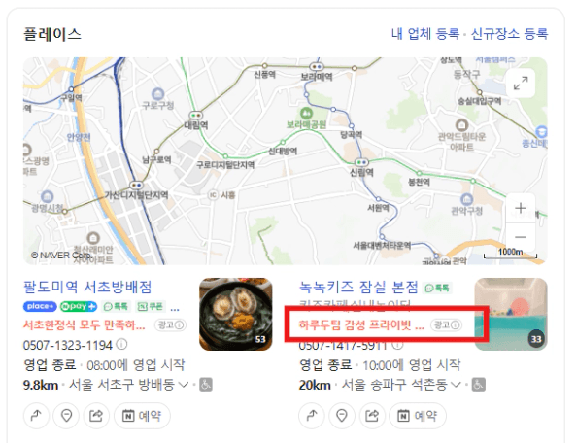
Task: Get directions to 팔도미역 서초방배점
Action: point(36,416)
